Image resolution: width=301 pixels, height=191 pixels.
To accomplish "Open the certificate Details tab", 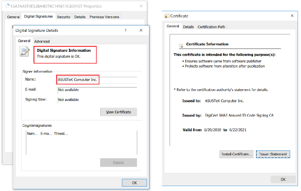I will 188,27.
